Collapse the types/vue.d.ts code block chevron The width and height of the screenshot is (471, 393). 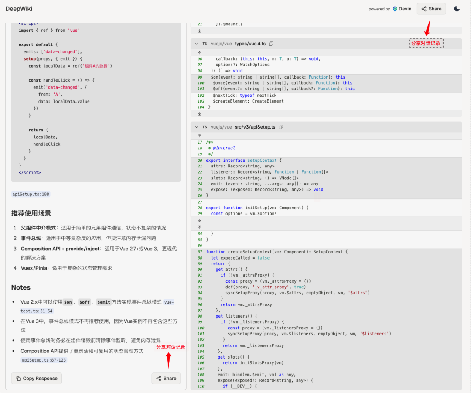(196, 44)
